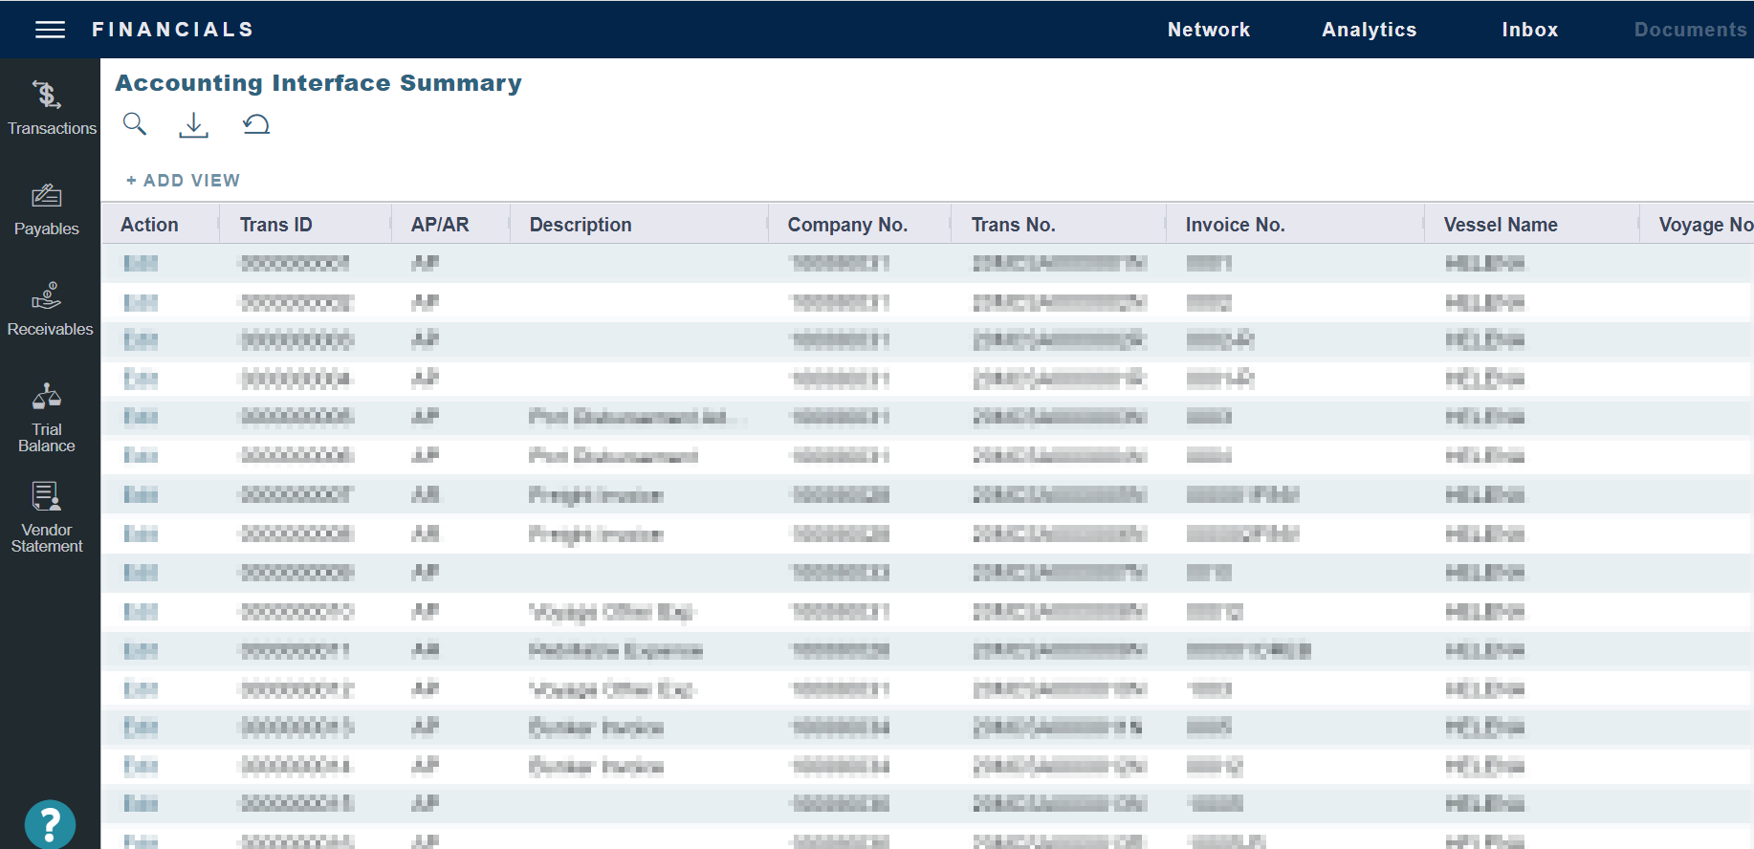Open the help question mark button

click(50, 824)
